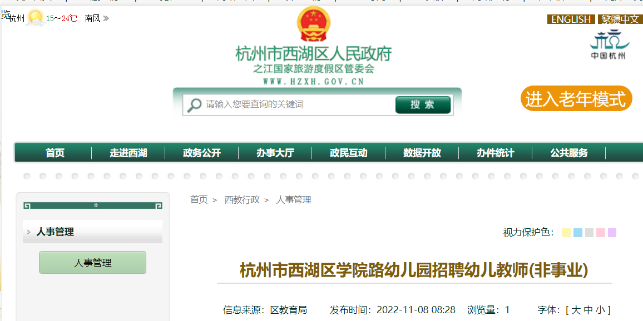Click WWW.HZXH.GOV.CN address text
This screenshot has height=321, width=643.
point(314,82)
